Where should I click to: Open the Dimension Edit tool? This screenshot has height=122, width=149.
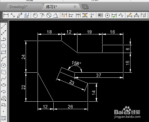tap(130, 15)
